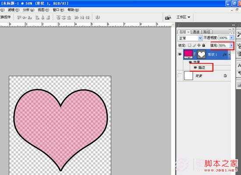The image size is (241, 175).
Task: Click the Go to Bridge icon
Action: (168, 17)
